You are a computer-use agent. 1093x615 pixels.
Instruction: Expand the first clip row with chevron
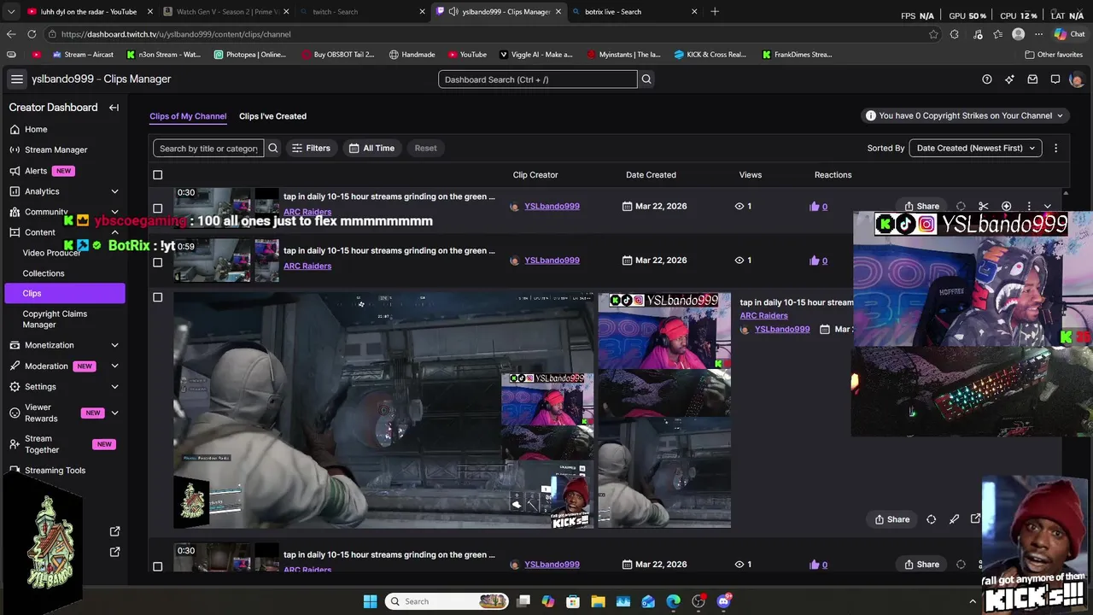coord(1048,206)
